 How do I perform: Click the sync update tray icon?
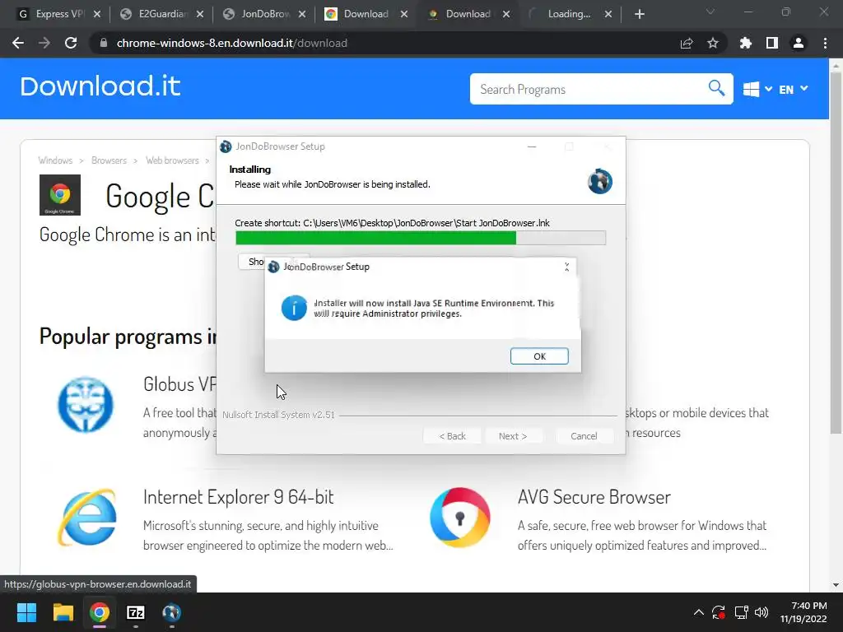719,612
